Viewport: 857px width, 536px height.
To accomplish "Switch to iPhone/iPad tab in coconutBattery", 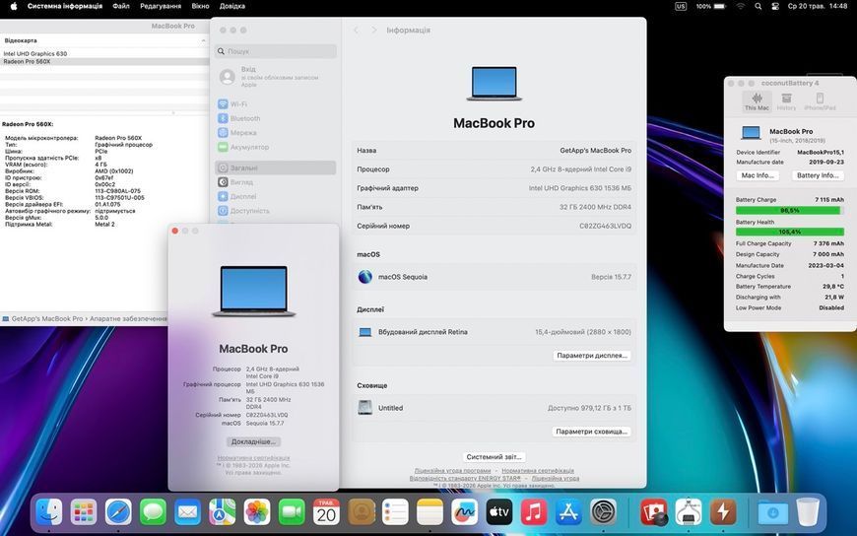I will point(820,101).
